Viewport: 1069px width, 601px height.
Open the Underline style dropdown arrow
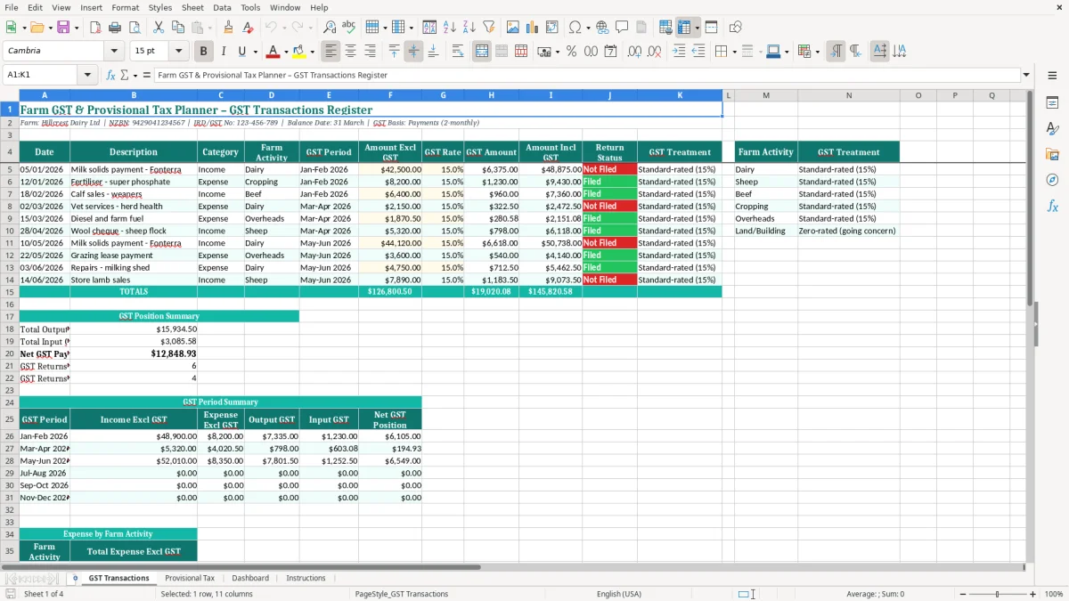(255, 52)
